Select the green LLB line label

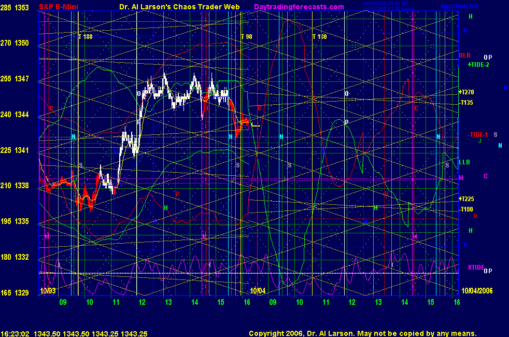[464, 162]
